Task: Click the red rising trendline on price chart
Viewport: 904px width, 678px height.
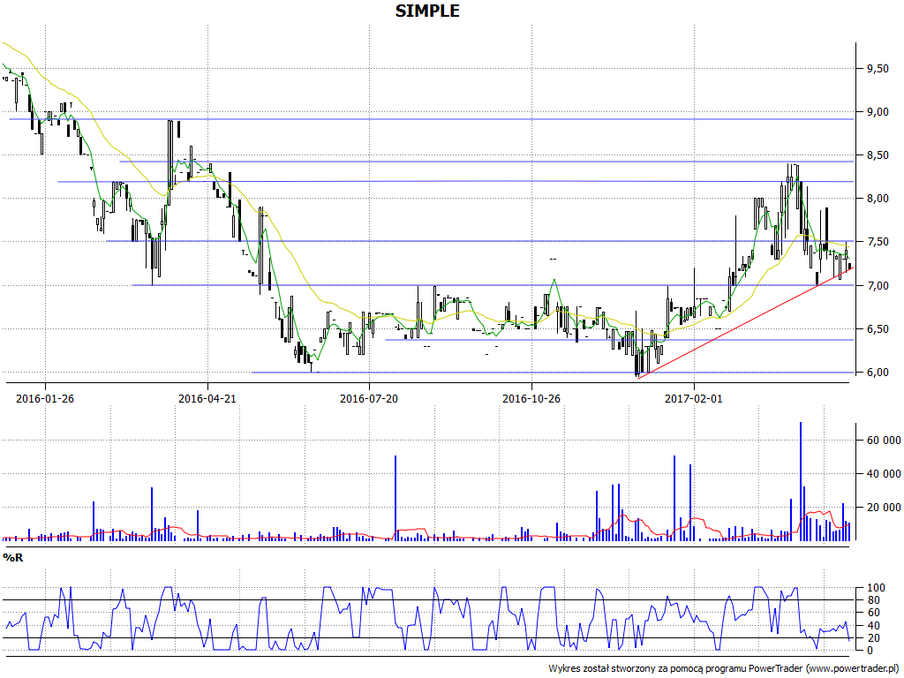Action: (743, 322)
